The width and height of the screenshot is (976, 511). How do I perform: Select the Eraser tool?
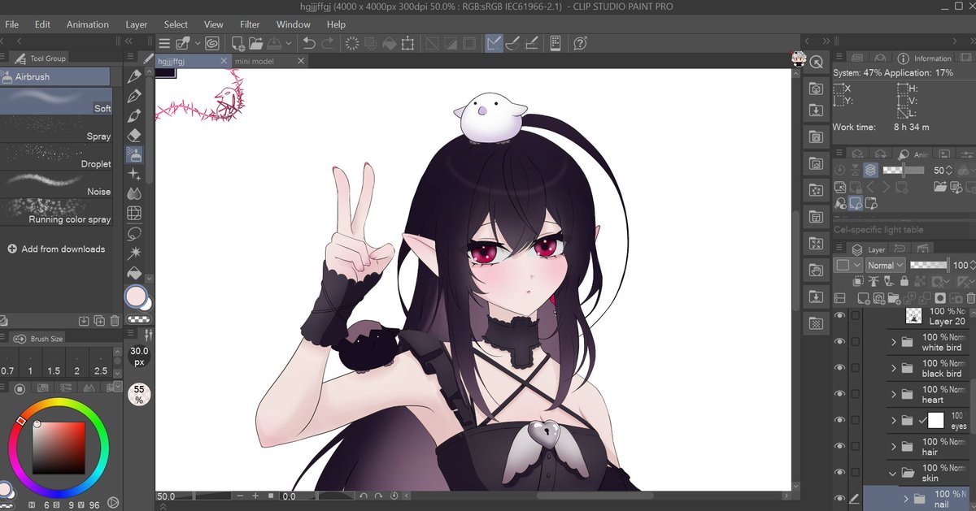click(x=135, y=134)
